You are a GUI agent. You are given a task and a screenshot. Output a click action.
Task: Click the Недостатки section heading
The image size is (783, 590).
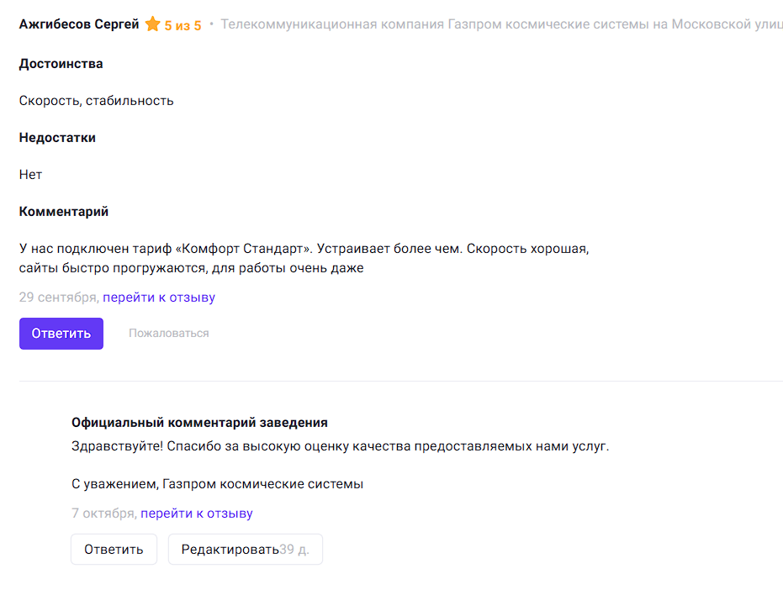pos(57,138)
